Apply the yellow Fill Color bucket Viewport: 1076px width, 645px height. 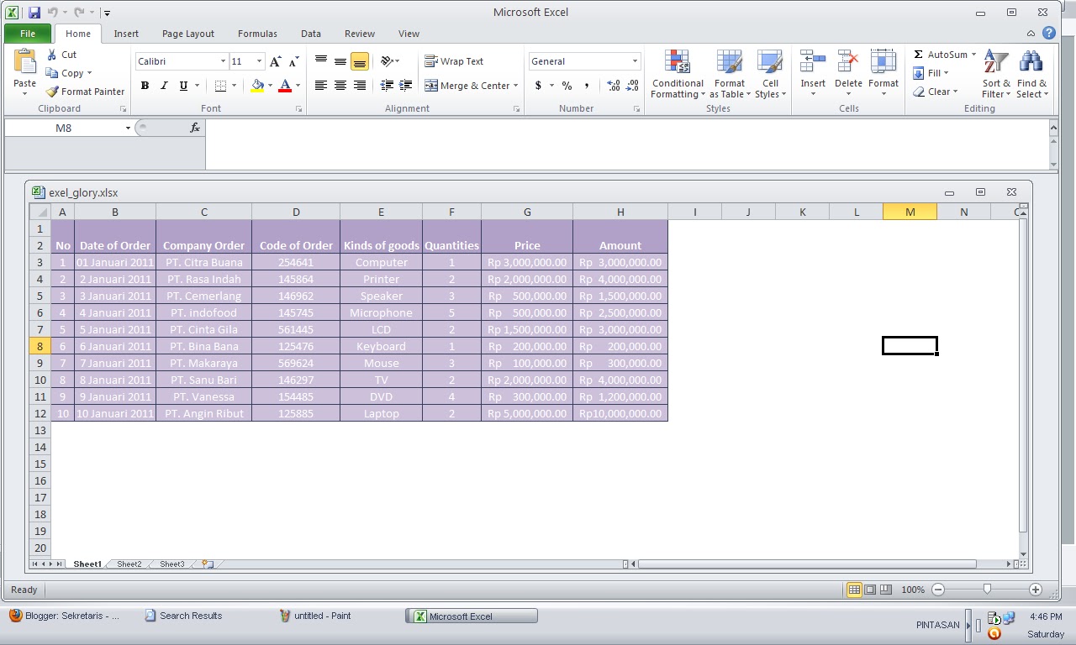click(x=257, y=86)
